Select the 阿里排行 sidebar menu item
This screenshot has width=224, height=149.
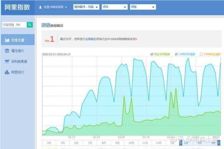click(18, 72)
